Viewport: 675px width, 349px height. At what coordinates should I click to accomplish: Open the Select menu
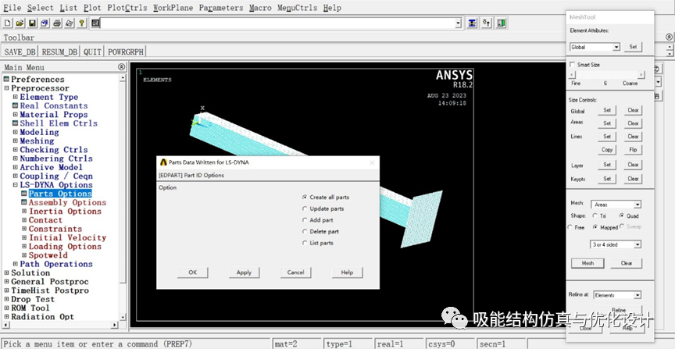[x=41, y=8]
